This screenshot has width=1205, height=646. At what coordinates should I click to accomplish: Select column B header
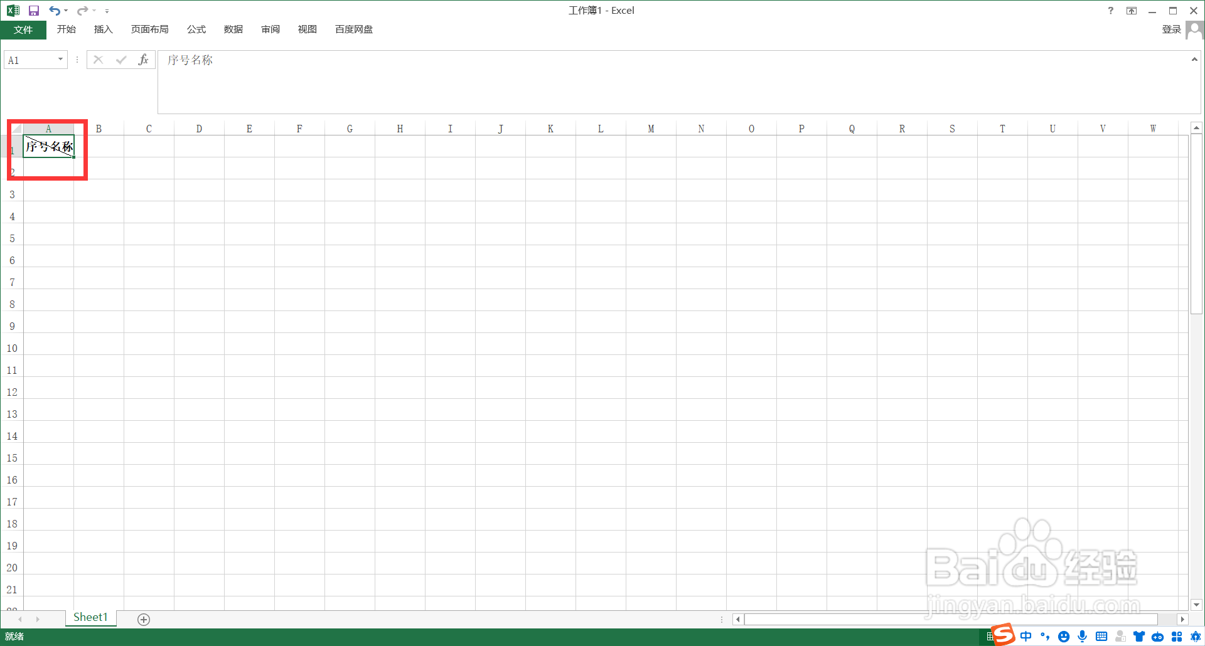pos(99,129)
